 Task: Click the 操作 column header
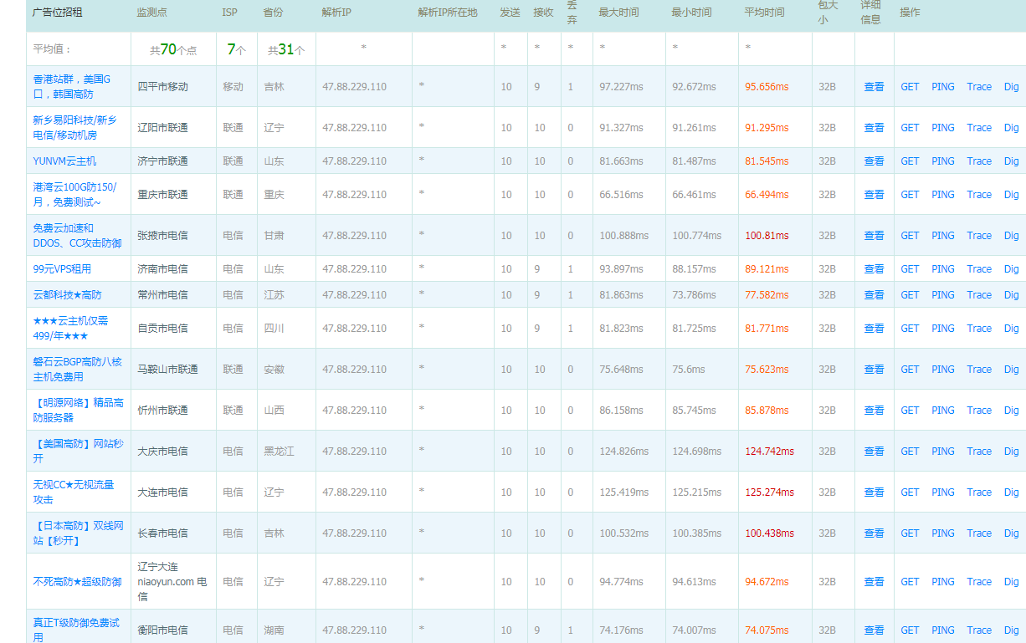910,13
